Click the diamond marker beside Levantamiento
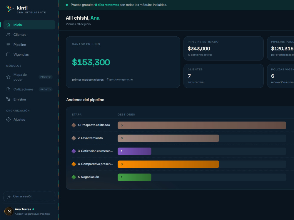The height and width of the screenshot is (220, 294). [x=74, y=138]
